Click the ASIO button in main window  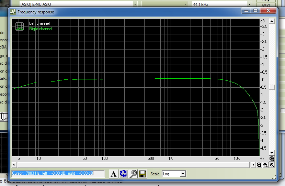click(266, 6)
